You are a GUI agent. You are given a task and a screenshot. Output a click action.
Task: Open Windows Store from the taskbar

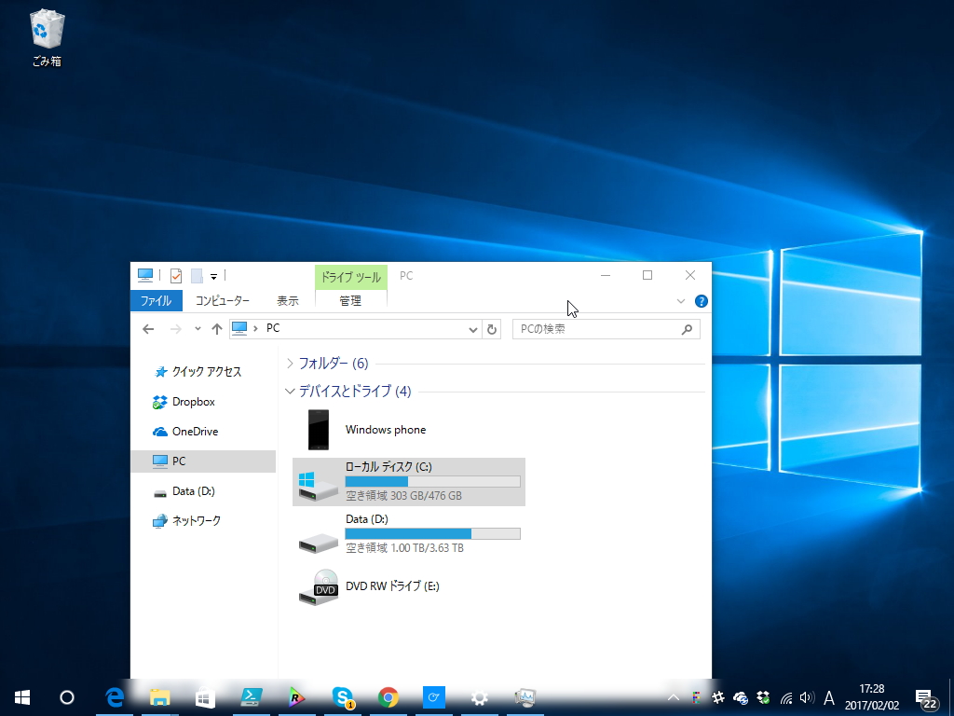pos(206,697)
